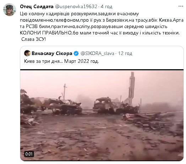Click the 12 год quoted timestamp
This screenshot has width=186, height=164.
tap(125, 53)
